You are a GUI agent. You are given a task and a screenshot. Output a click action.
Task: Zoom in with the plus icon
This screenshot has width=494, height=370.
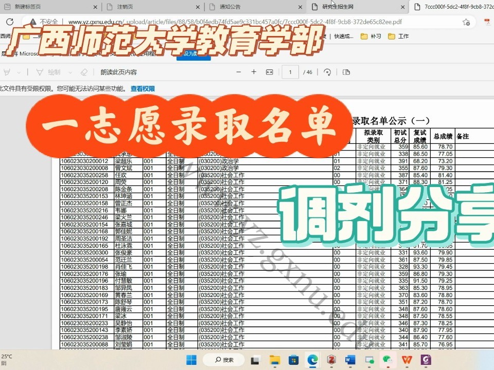[x=254, y=72]
